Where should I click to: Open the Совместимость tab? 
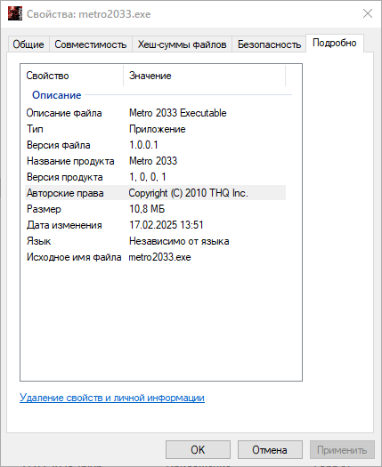90,44
